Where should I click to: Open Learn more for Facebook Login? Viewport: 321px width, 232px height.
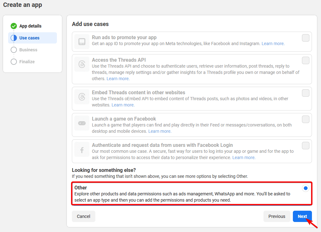243,157
